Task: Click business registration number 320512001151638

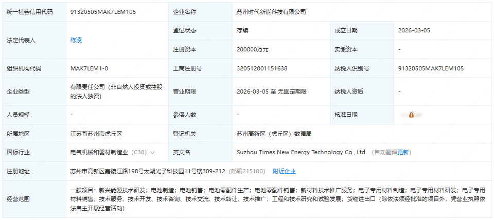Action: (x=262, y=68)
